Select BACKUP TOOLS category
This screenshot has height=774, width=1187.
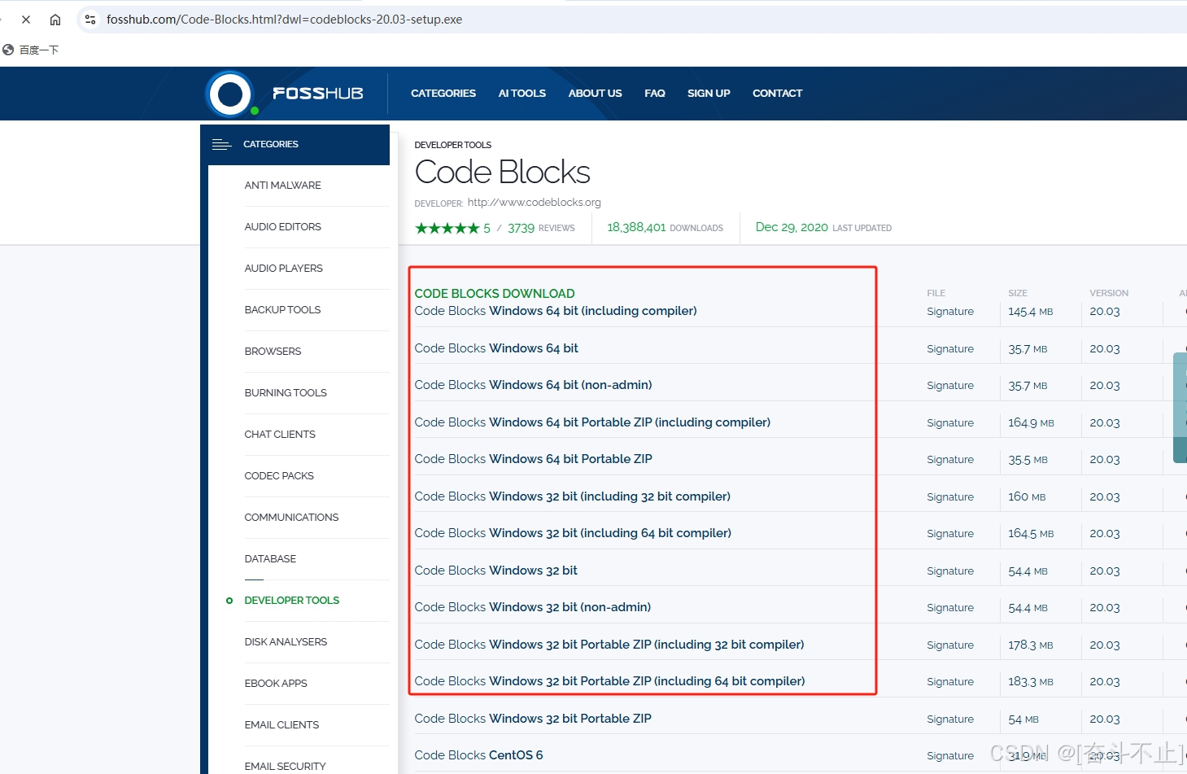click(282, 310)
